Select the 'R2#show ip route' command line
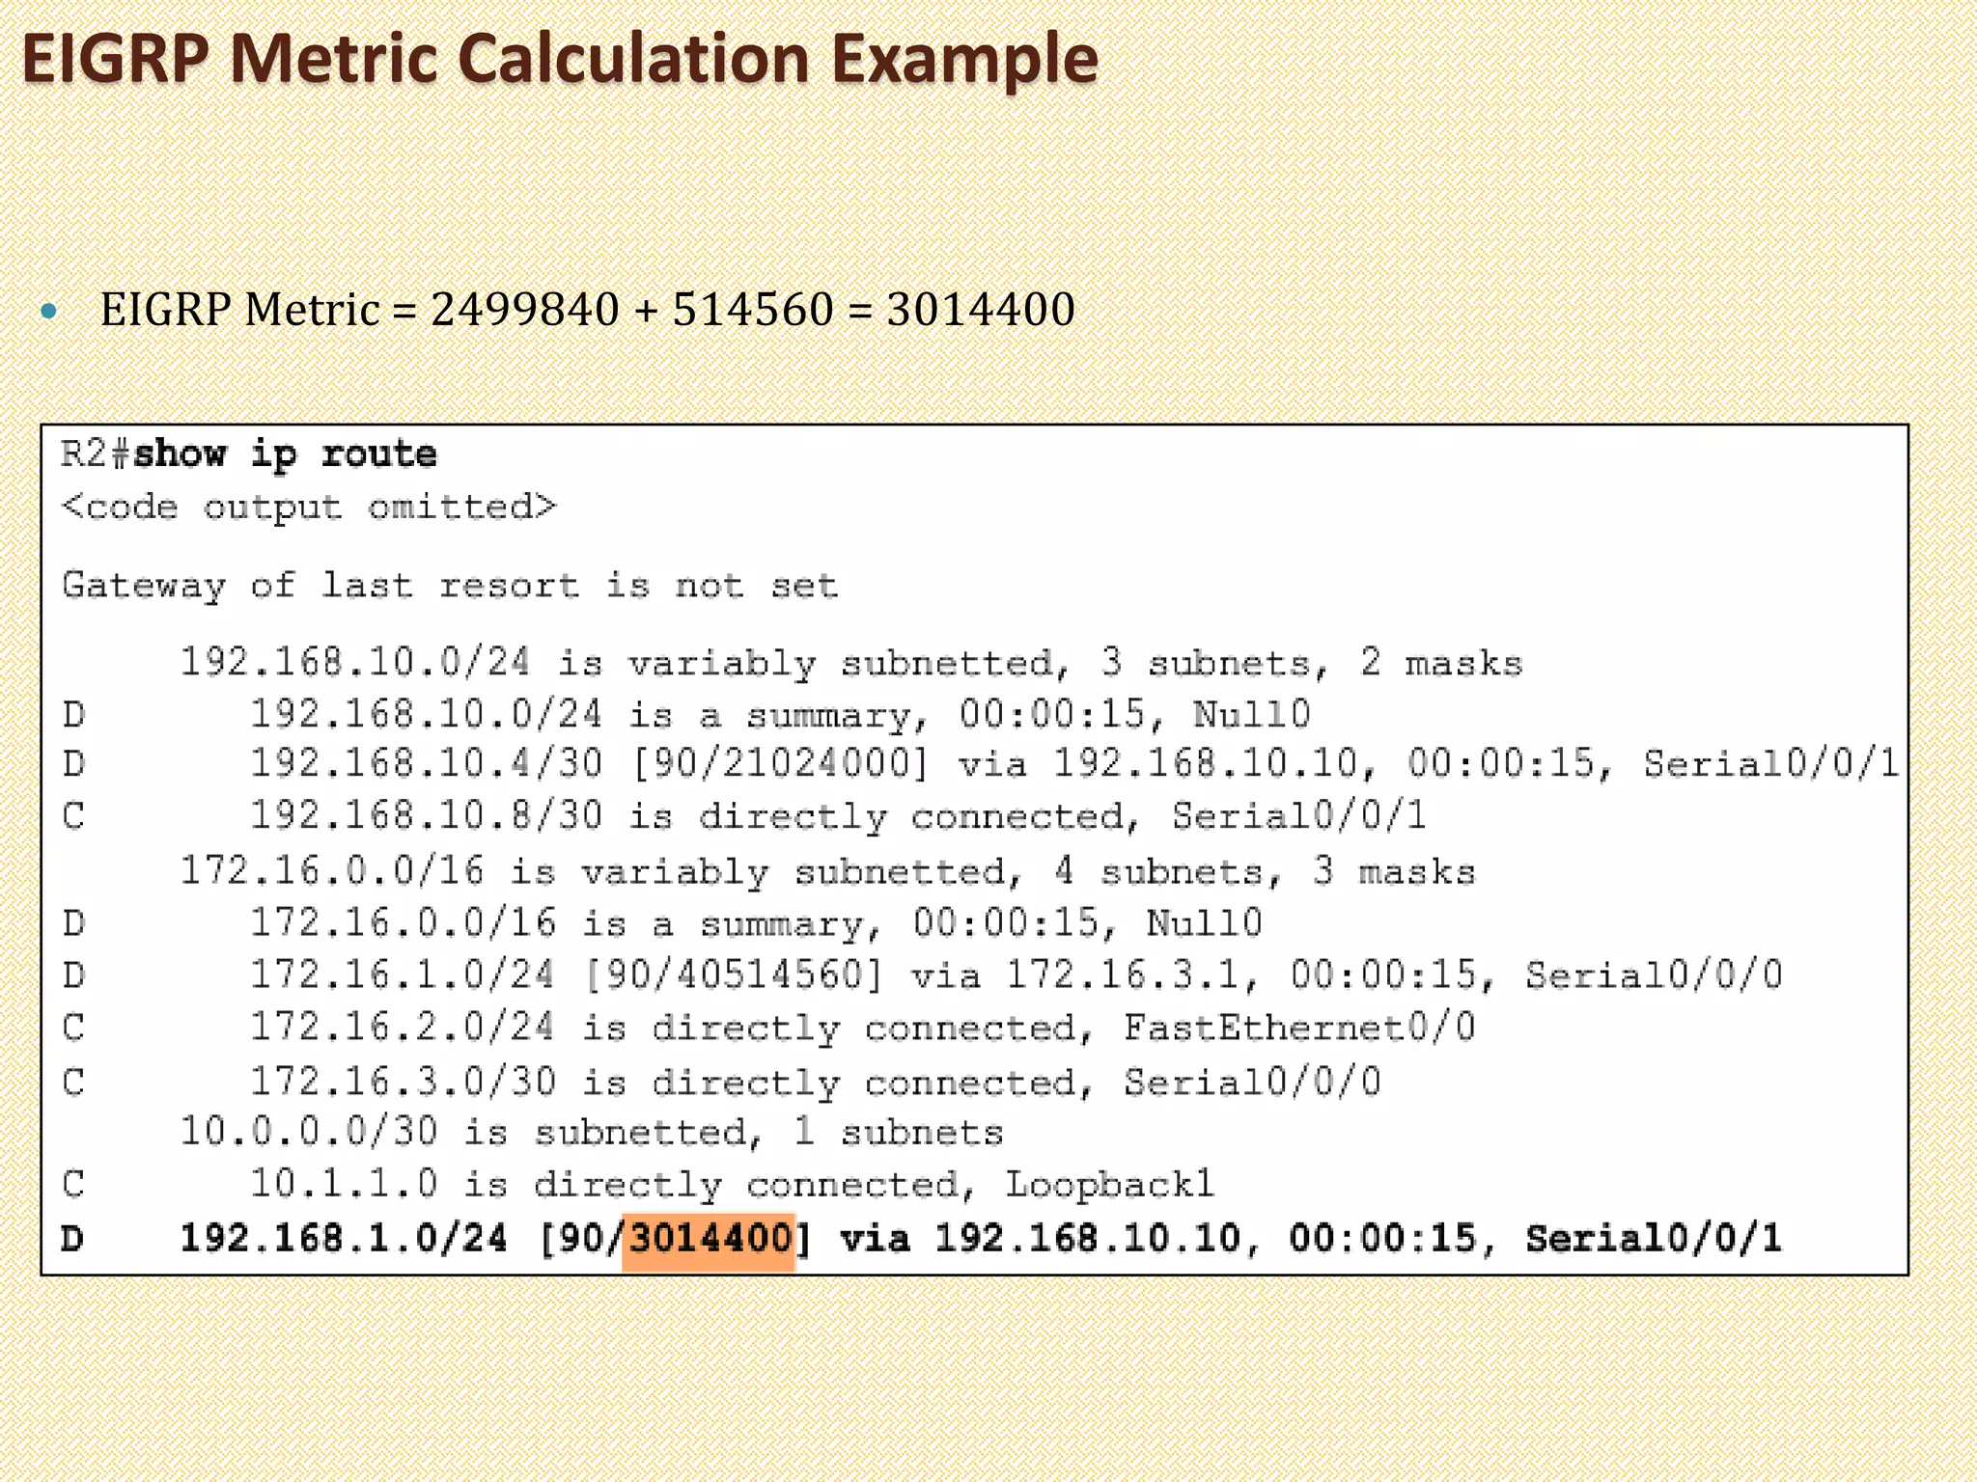This screenshot has width=1977, height=1482. (248, 453)
